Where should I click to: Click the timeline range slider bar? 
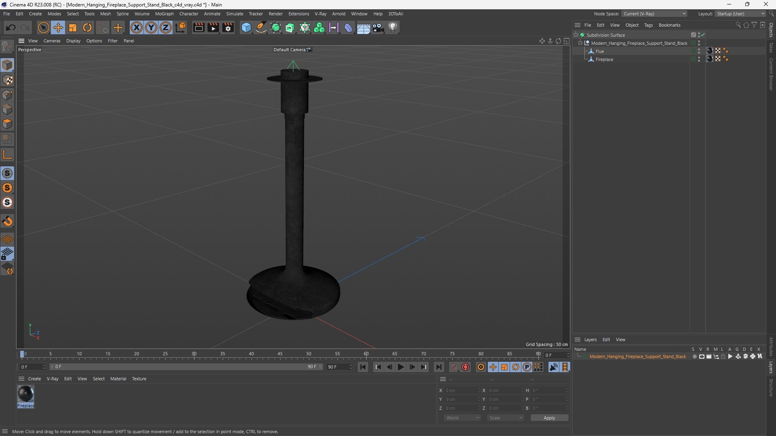pos(186,367)
